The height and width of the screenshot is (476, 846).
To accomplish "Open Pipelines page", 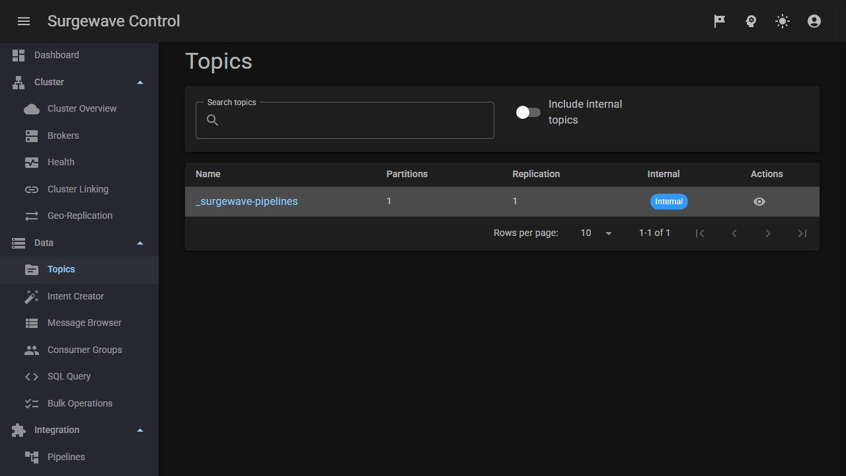I will [x=79, y=457].
